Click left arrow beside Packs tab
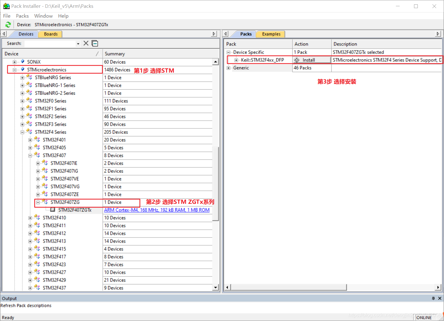444x321 pixels. tap(226, 34)
